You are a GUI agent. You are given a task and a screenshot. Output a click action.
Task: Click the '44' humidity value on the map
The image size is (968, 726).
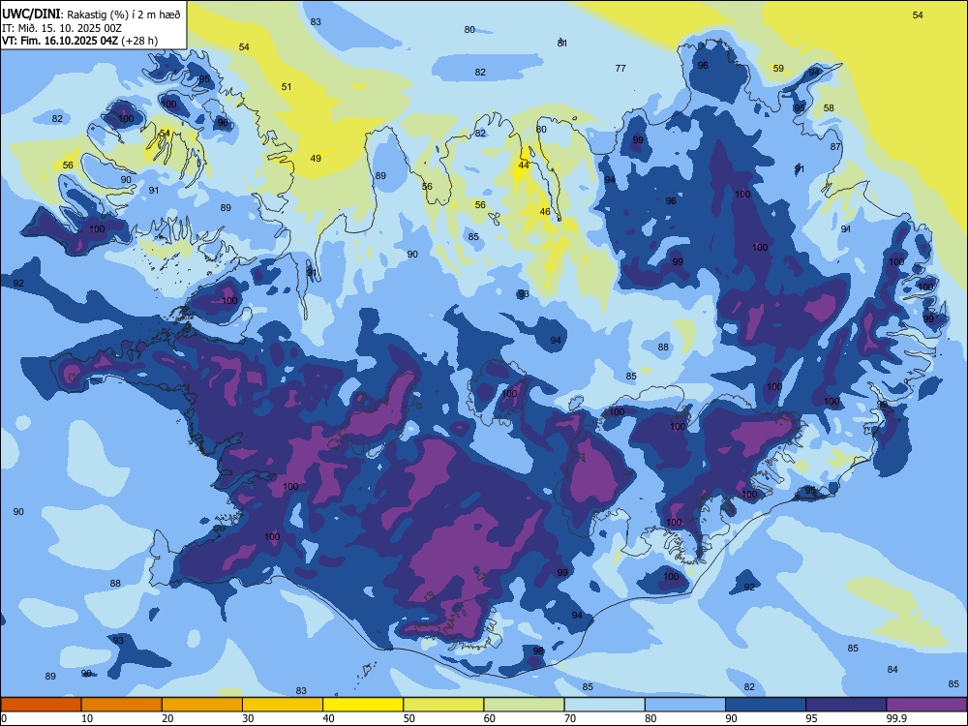point(524,165)
